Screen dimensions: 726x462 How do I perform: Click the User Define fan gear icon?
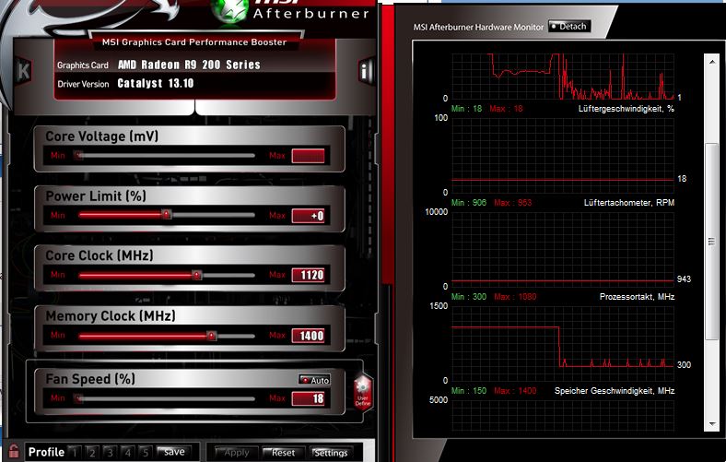[362, 392]
